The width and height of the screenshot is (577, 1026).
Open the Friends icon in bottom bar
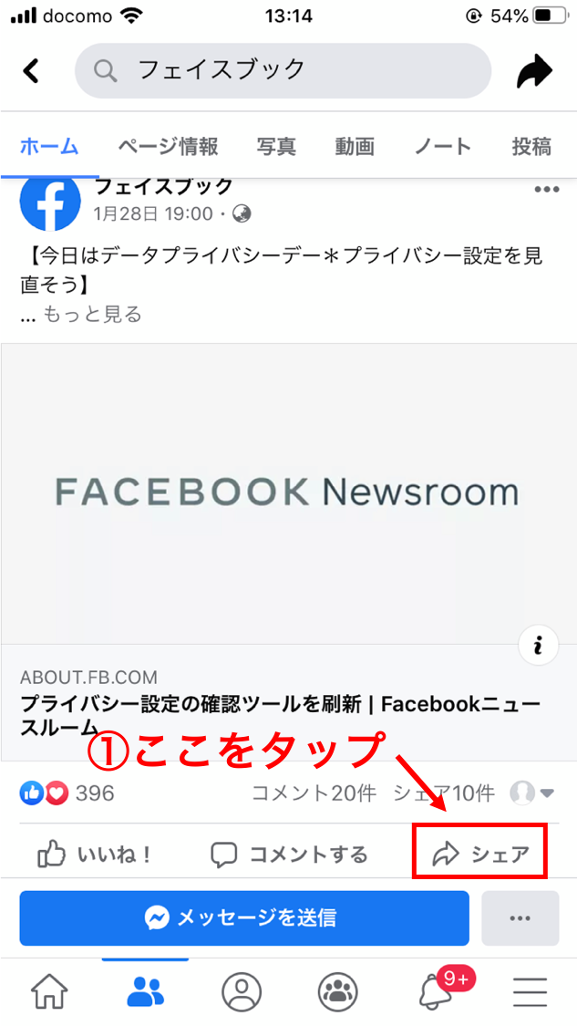pos(145,992)
